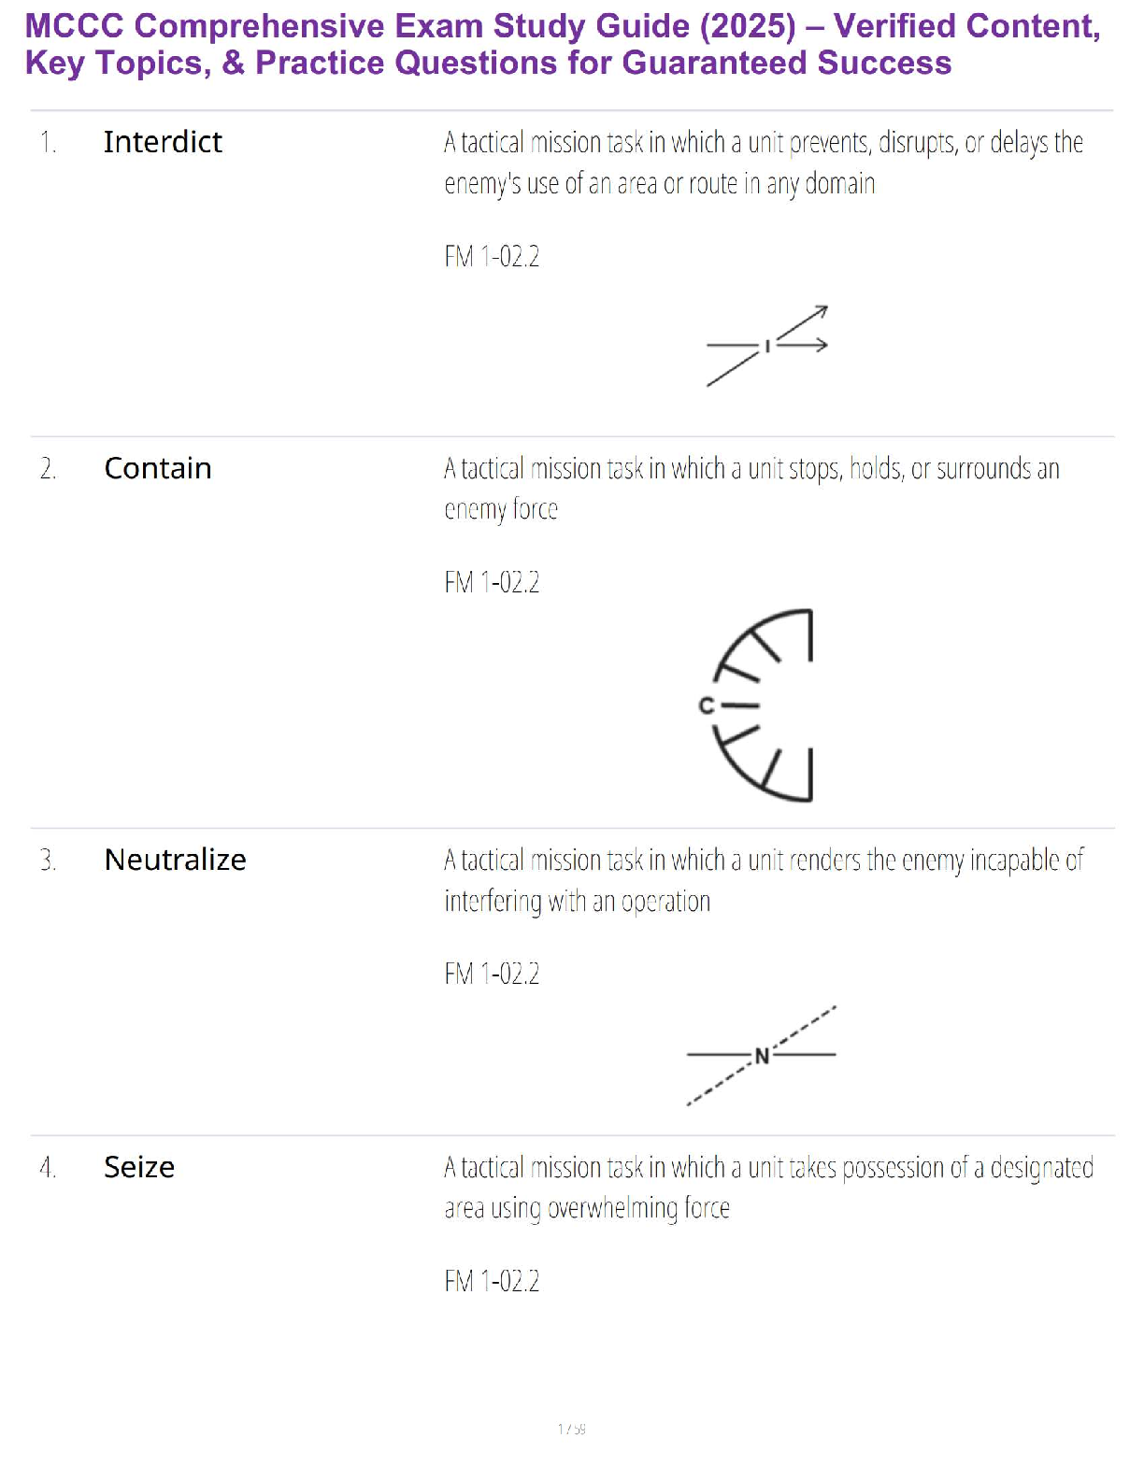Click the document title heading
The image size is (1144, 1480).
click(x=563, y=44)
